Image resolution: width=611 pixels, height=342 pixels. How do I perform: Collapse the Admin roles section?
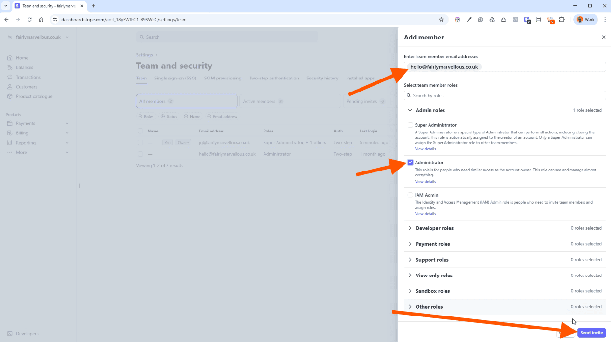pyautogui.click(x=430, y=110)
